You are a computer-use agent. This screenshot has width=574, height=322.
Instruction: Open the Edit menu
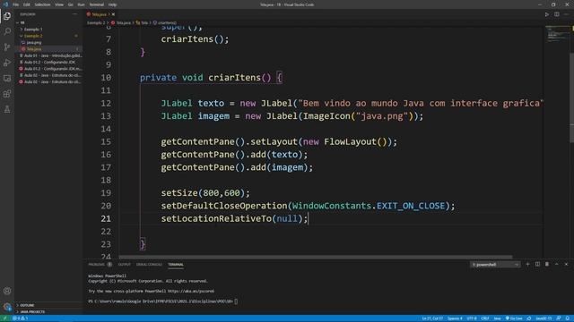27,4
